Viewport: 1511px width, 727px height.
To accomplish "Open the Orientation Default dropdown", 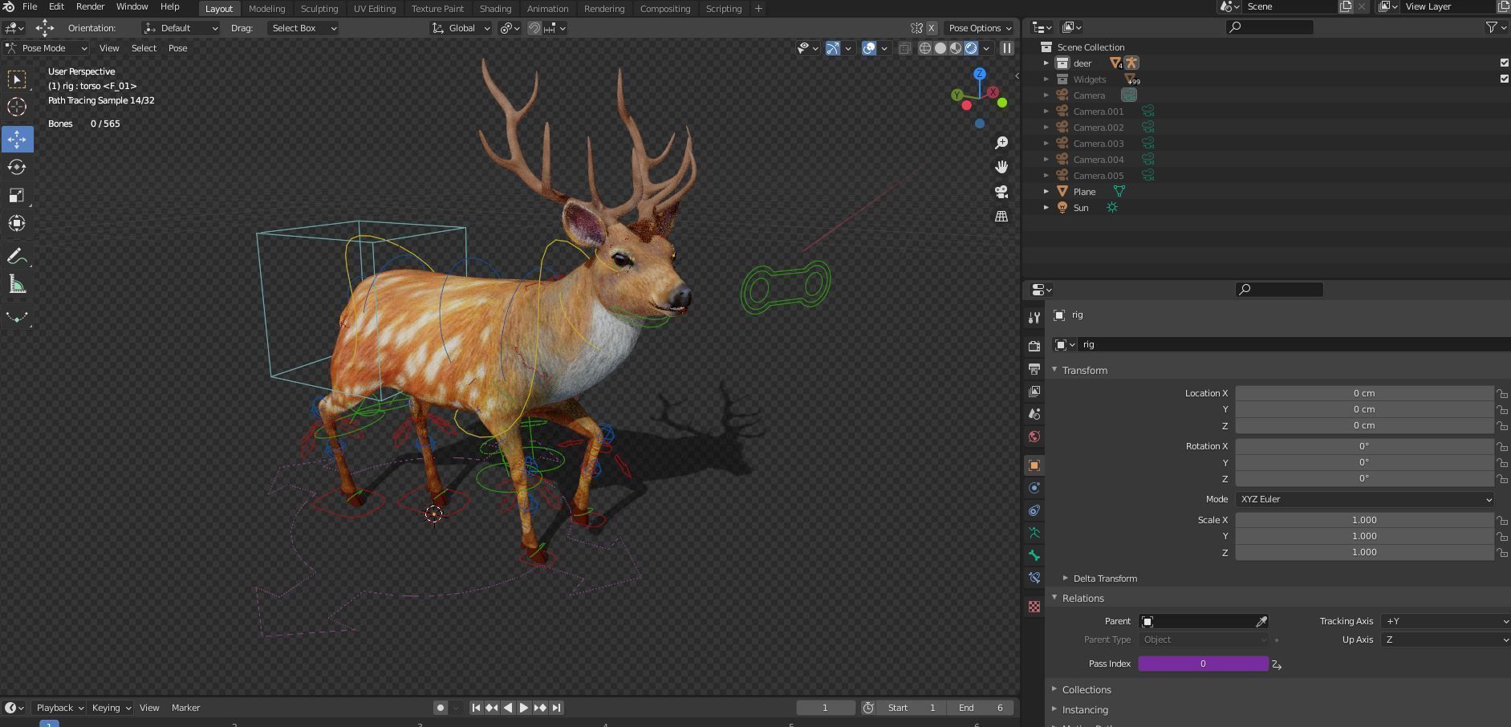I will pos(181,28).
